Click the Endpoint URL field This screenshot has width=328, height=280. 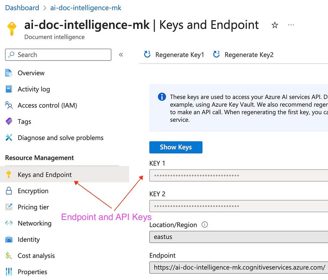239,268
